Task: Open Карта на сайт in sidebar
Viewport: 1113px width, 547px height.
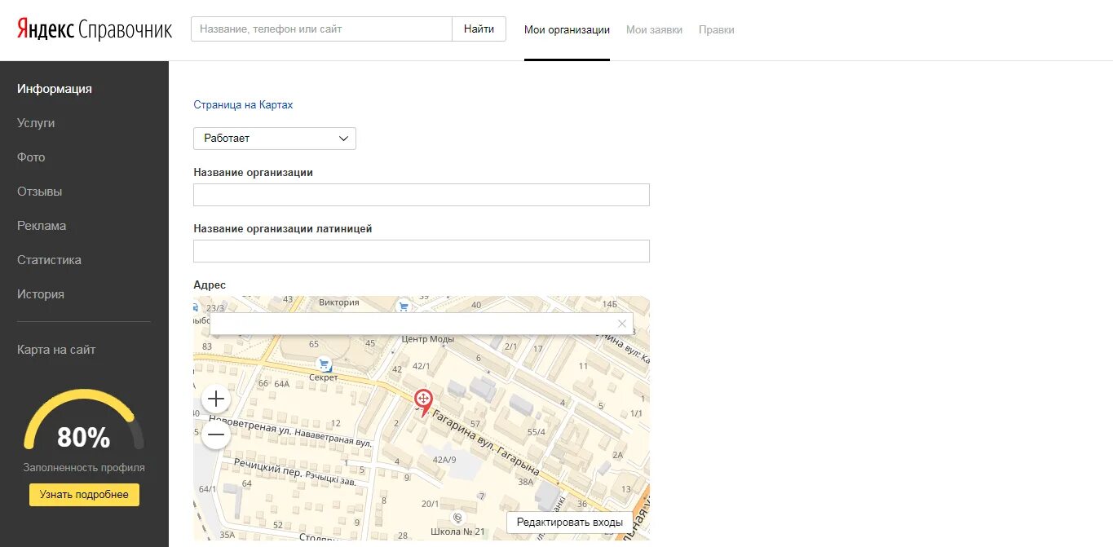Action: click(56, 350)
